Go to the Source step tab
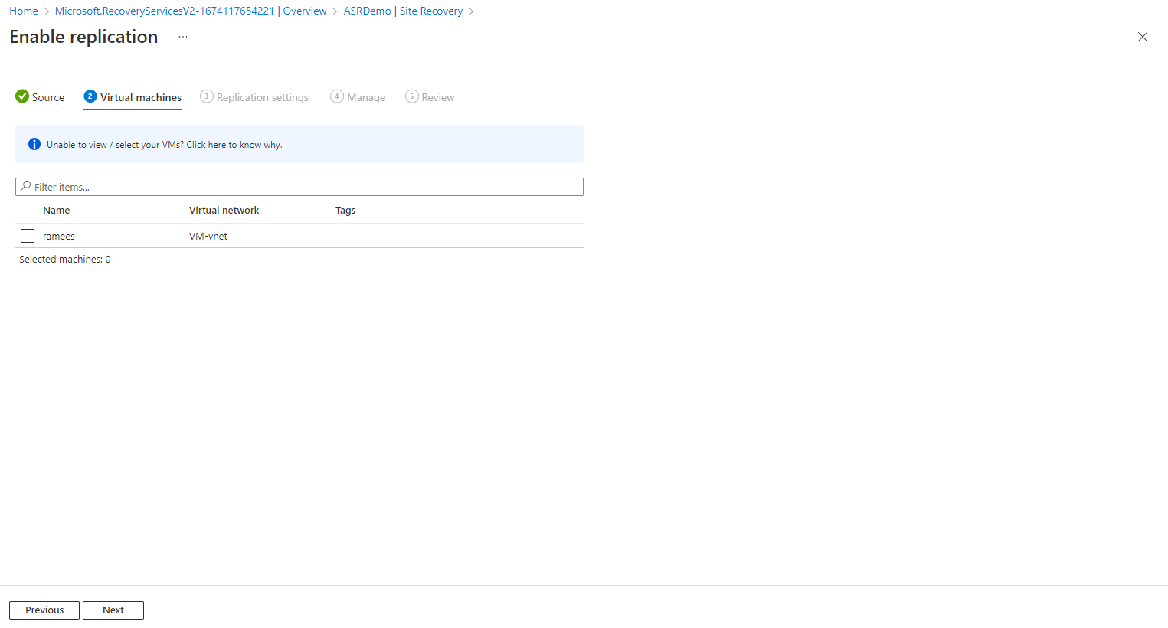Screen dimensions: 1168x628 (40, 97)
